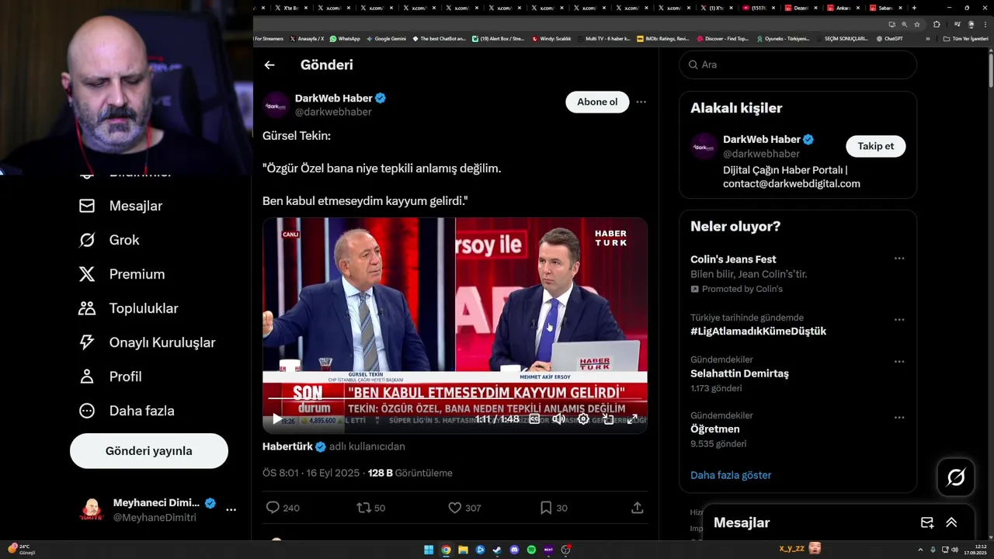Mute the video volume

tap(558, 419)
